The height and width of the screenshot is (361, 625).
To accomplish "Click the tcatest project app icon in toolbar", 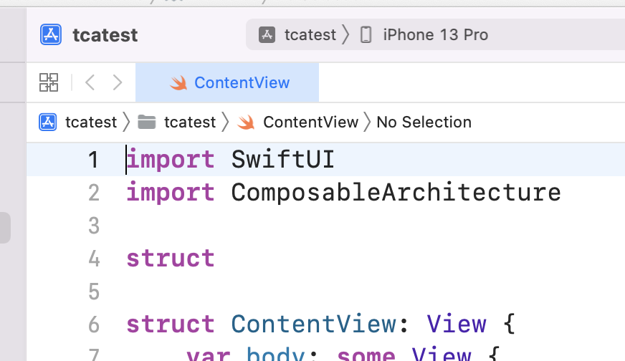I will pos(51,34).
